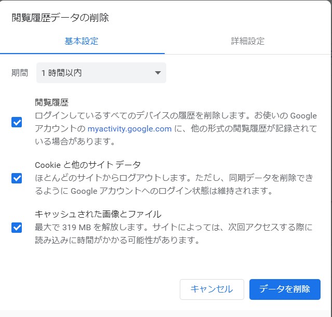
Task: Open the 1 時間以内 time range dropdown
Action: click(101, 73)
